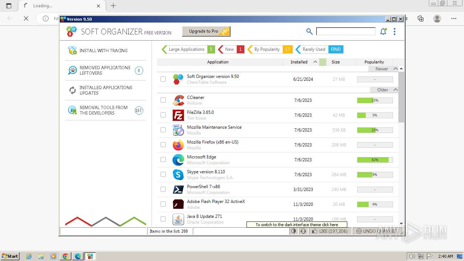Screen dimensions: 464x261
Task: Click the CCleaner app icon
Action: (x=178, y=100)
